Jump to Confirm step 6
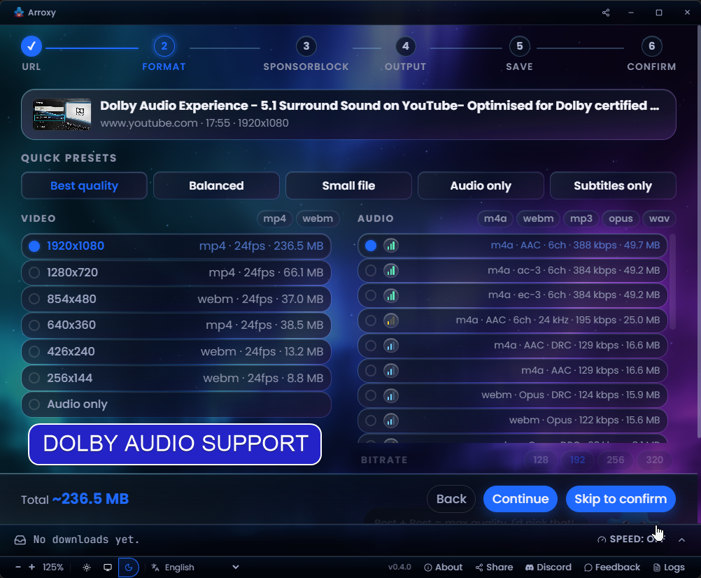The height and width of the screenshot is (578, 701). coord(652,53)
